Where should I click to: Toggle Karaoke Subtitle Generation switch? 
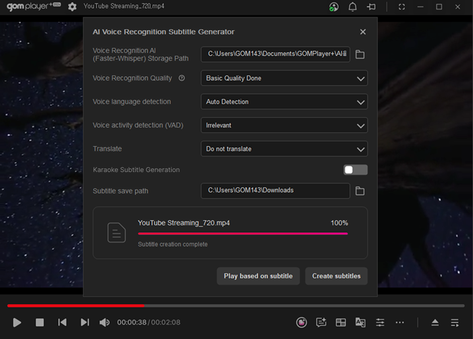click(355, 170)
